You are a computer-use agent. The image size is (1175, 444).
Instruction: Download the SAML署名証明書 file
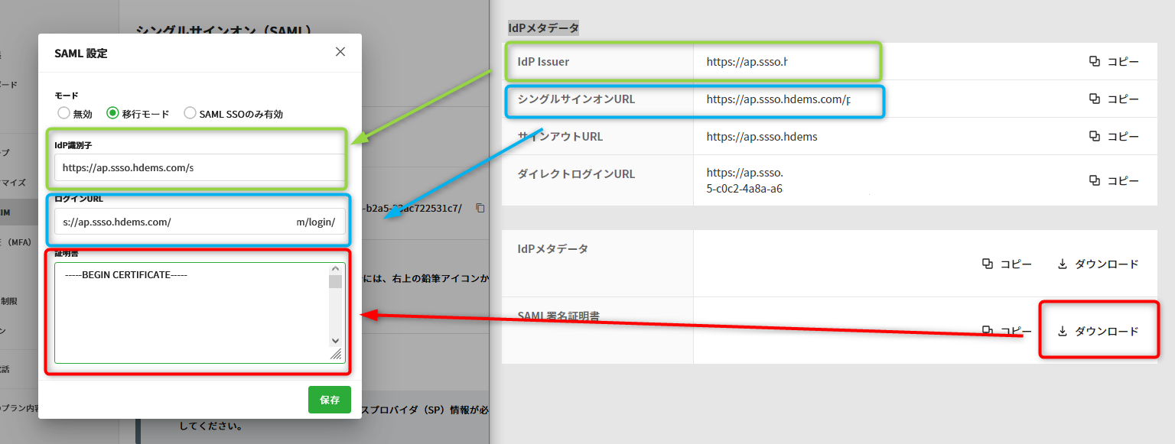[x=1098, y=332]
